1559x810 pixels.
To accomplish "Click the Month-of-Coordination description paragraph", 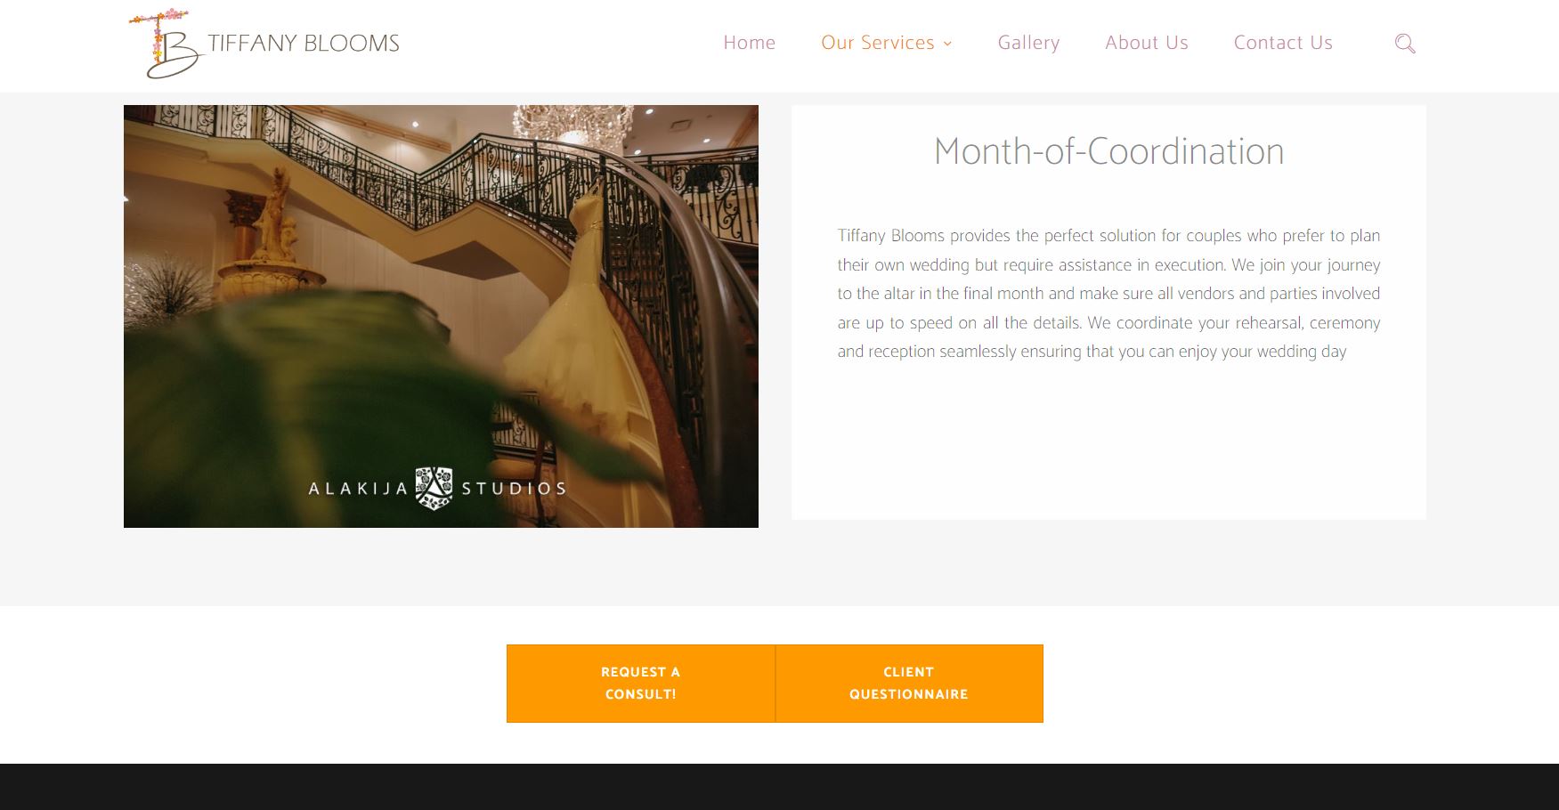I will tap(1108, 294).
